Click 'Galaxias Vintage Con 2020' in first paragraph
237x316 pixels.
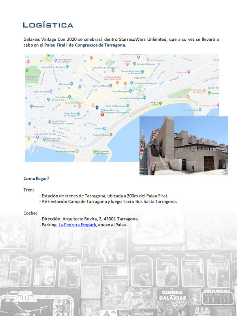[50, 39]
